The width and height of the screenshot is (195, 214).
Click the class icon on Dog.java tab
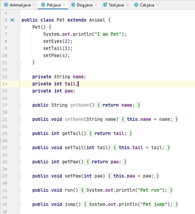73,5
